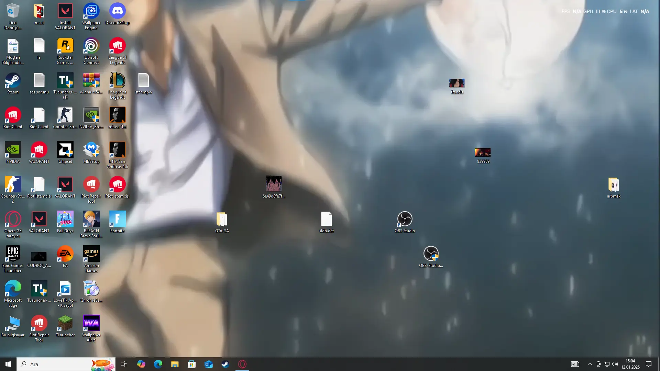Click the ses sorunu file icon
Viewport: 660px width, 371px height.
coord(39,83)
